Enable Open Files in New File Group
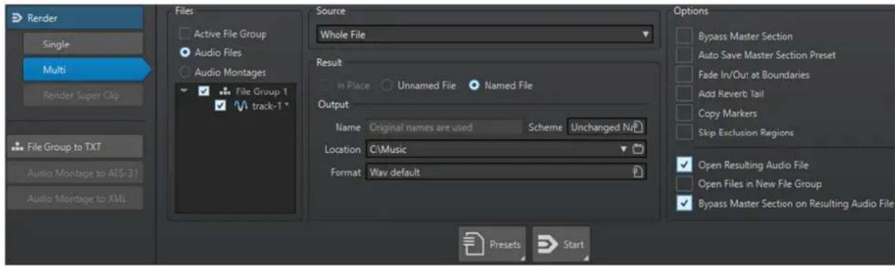 (x=685, y=184)
